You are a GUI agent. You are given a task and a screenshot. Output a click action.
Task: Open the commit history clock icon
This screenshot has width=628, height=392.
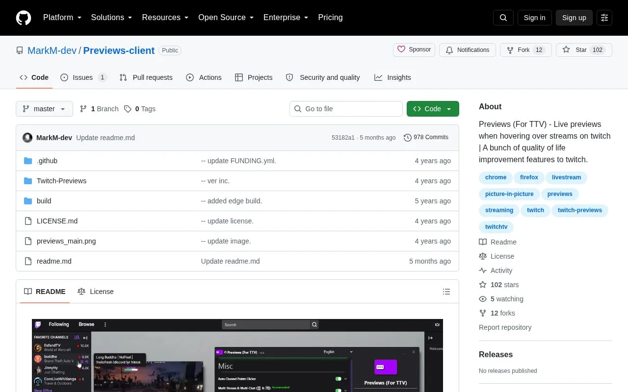[x=407, y=138]
